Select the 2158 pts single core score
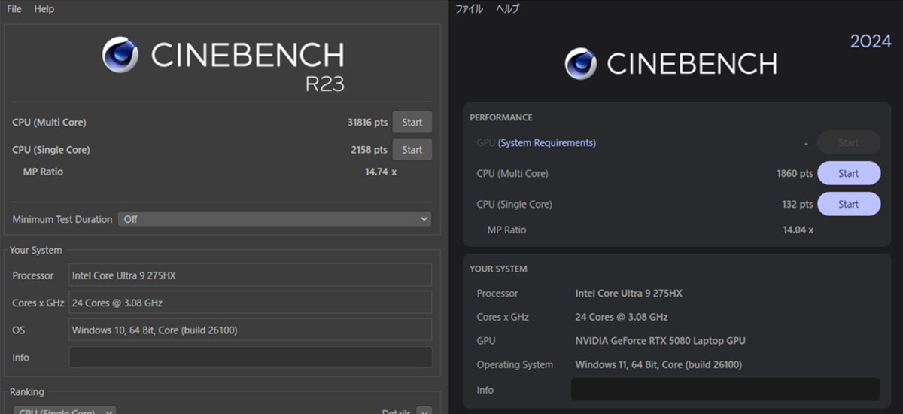 point(369,149)
